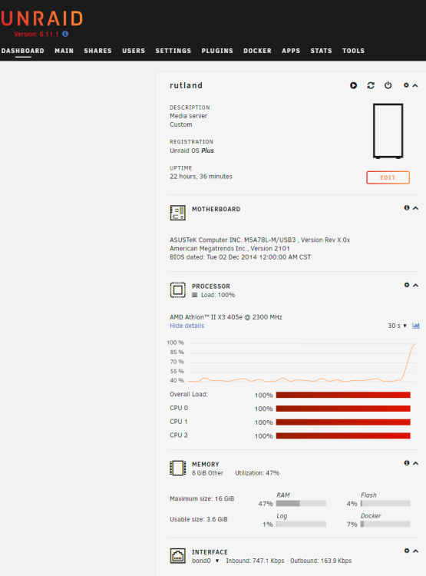This screenshot has width=426, height=576.
Task: Click the Flash usage bar
Action: (x=385, y=503)
